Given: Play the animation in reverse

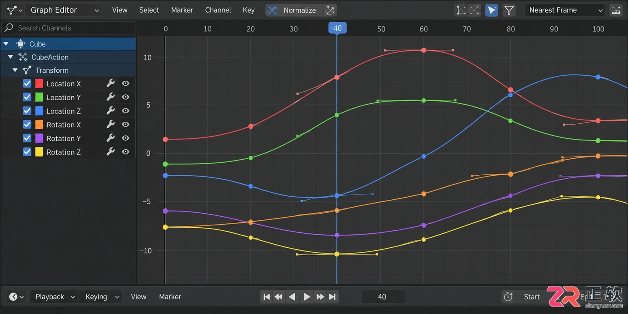Looking at the screenshot, I should 292,297.
